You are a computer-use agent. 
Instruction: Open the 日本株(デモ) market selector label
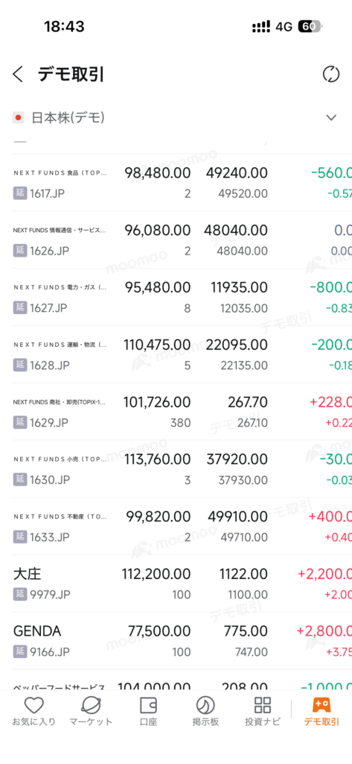click(68, 117)
